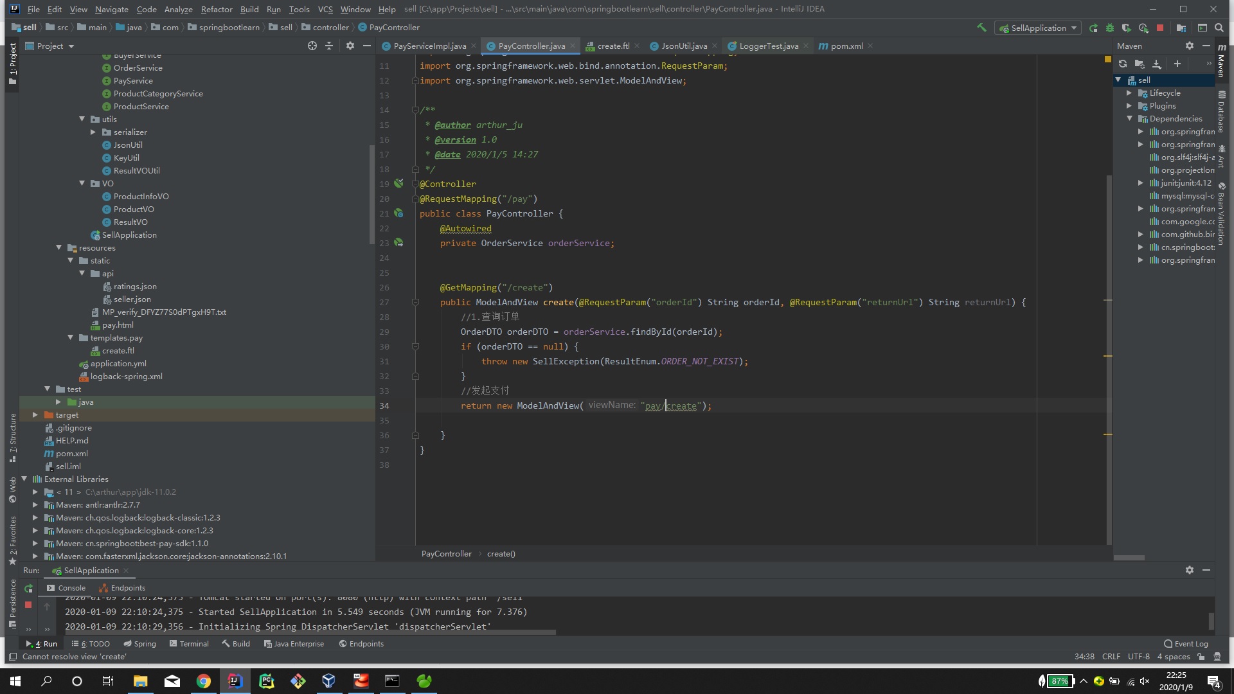Collapse Maven Dependencies node
The image size is (1234, 694).
point(1129,118)
